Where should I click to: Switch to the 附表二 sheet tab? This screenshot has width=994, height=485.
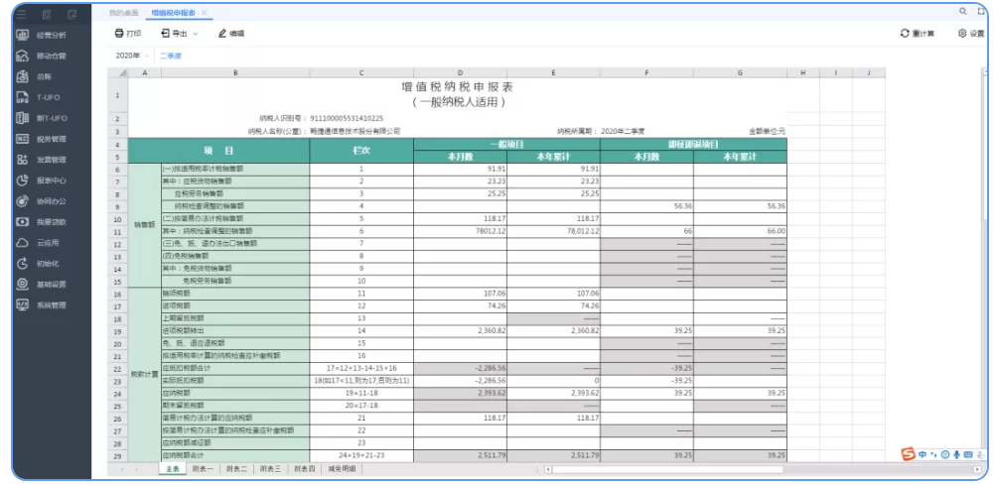(236, 469)
